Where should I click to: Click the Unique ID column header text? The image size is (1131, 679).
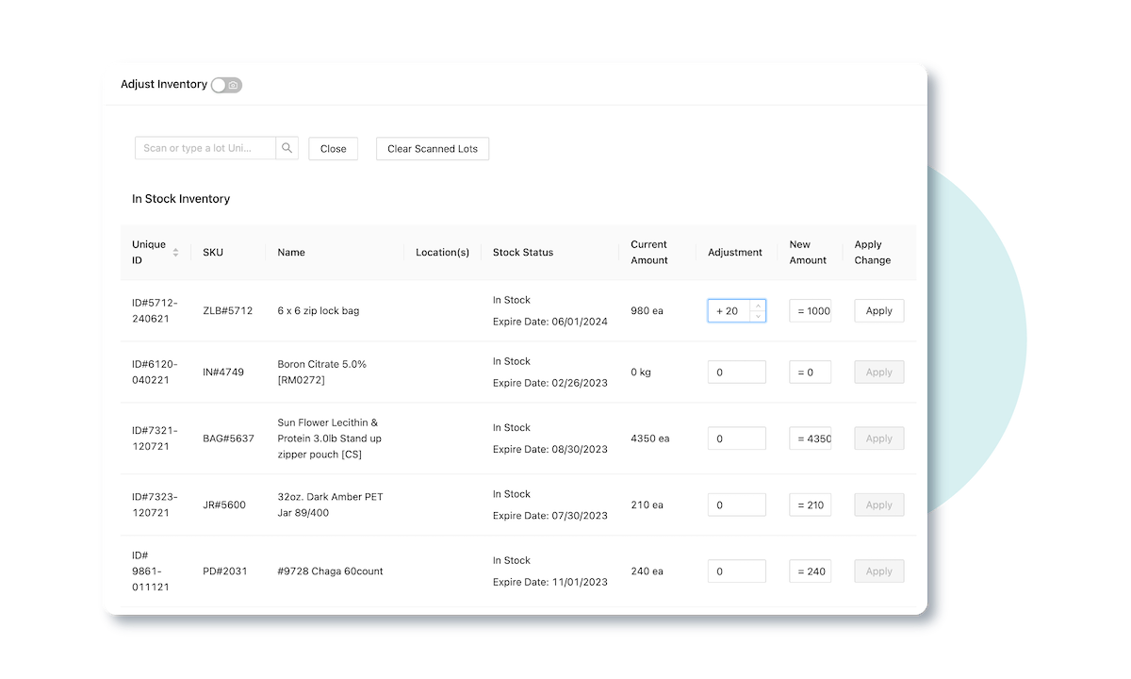pos(149,253)
